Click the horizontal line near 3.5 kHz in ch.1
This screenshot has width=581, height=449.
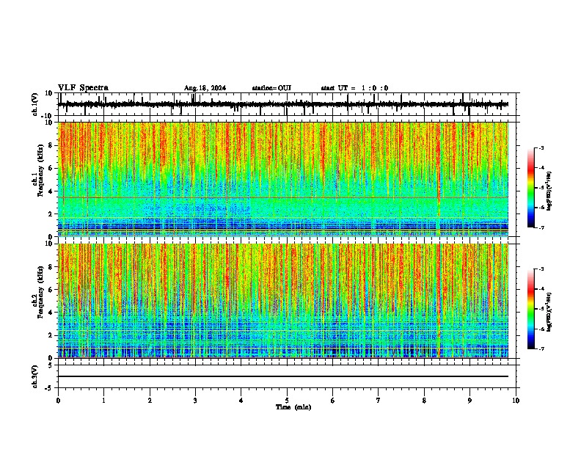(283, 197)
